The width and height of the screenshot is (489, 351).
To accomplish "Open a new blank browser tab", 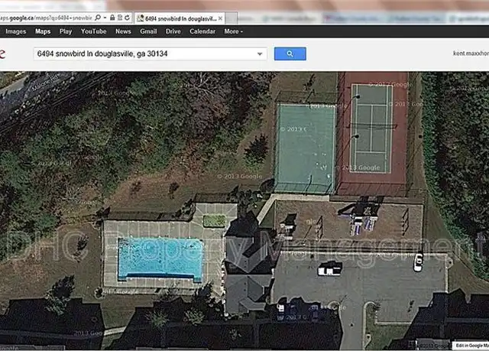I will 231,18.
